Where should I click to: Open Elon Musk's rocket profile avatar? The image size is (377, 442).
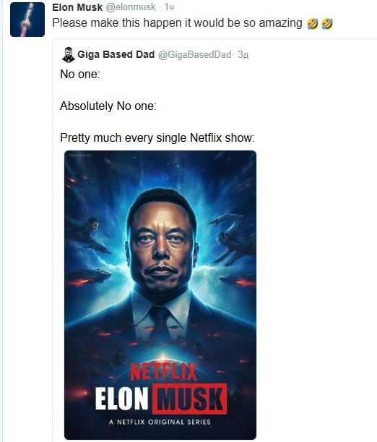point(27,20)
